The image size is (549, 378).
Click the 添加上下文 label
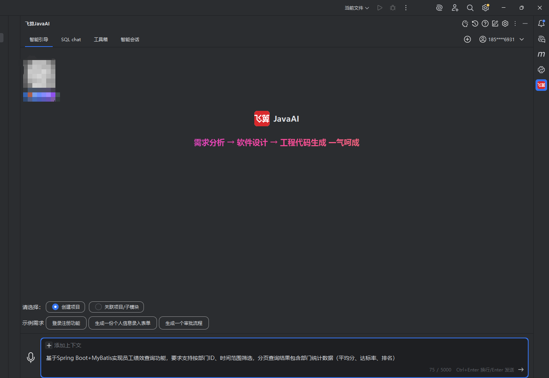point(68,345)
